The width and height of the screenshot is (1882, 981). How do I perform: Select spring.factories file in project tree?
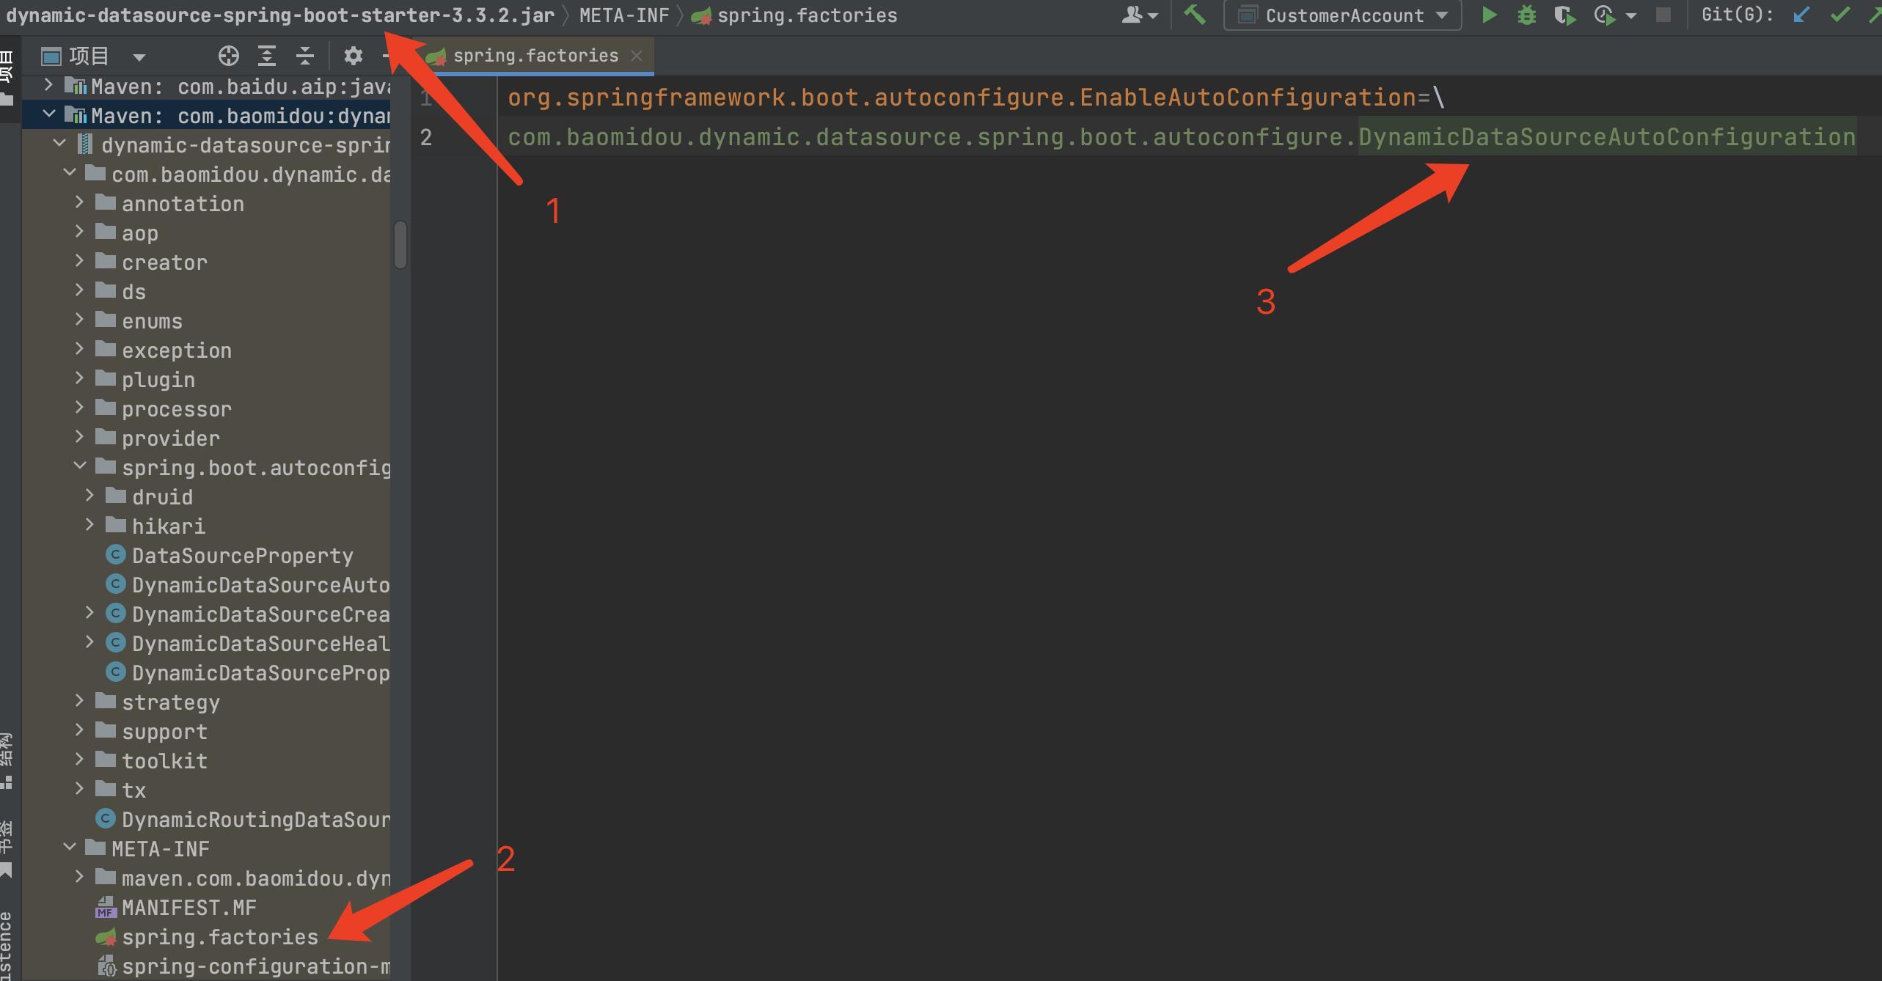pos(219,937)
